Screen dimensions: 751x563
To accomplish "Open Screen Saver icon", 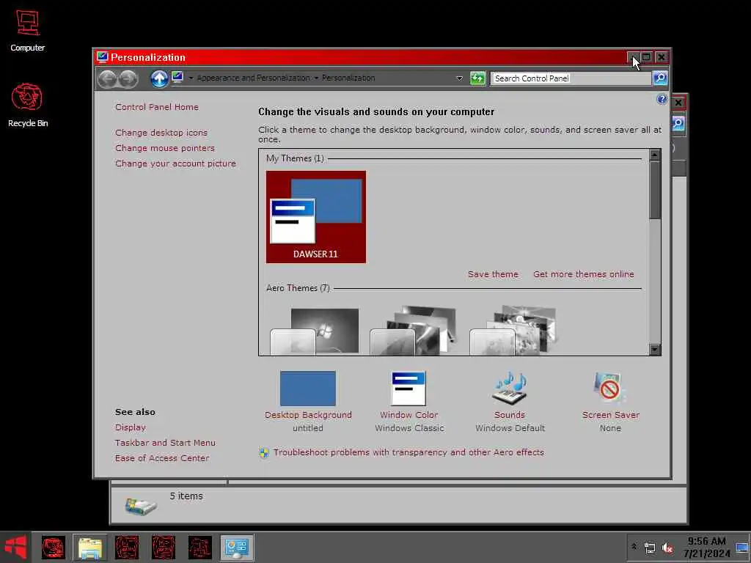I will click(609, 387).
